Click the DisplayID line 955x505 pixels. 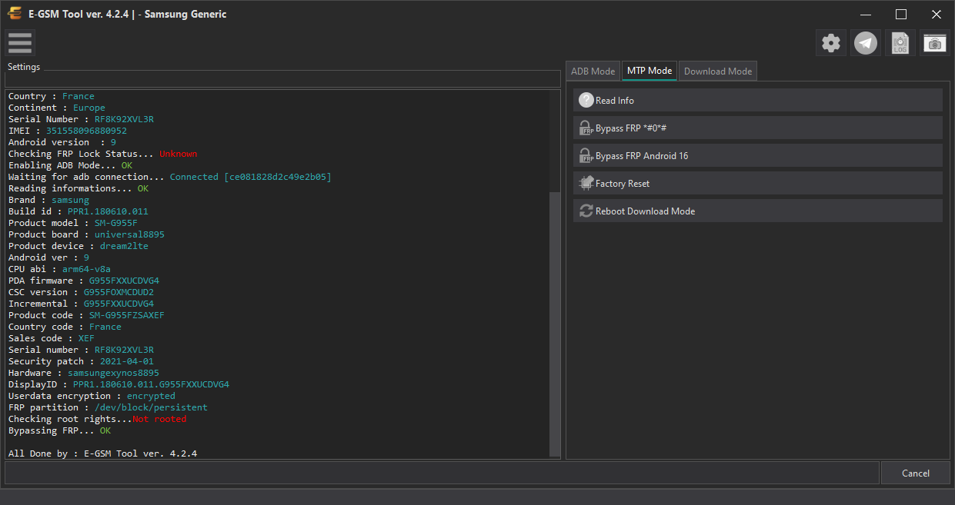(x=119, y=384)
